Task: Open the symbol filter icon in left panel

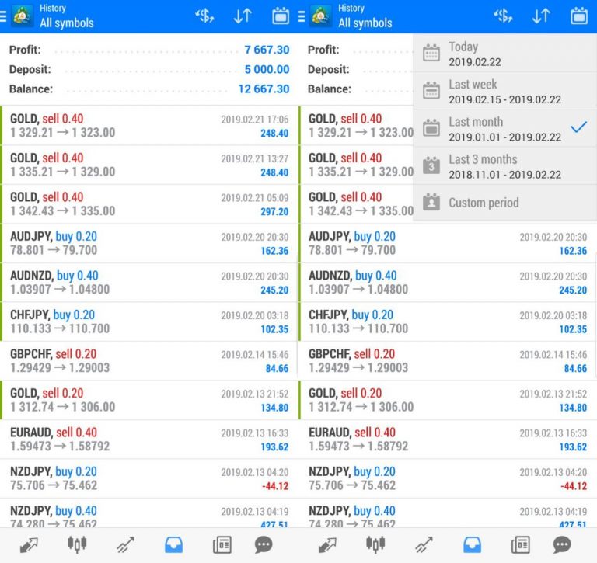Action: tap(204, 16)
